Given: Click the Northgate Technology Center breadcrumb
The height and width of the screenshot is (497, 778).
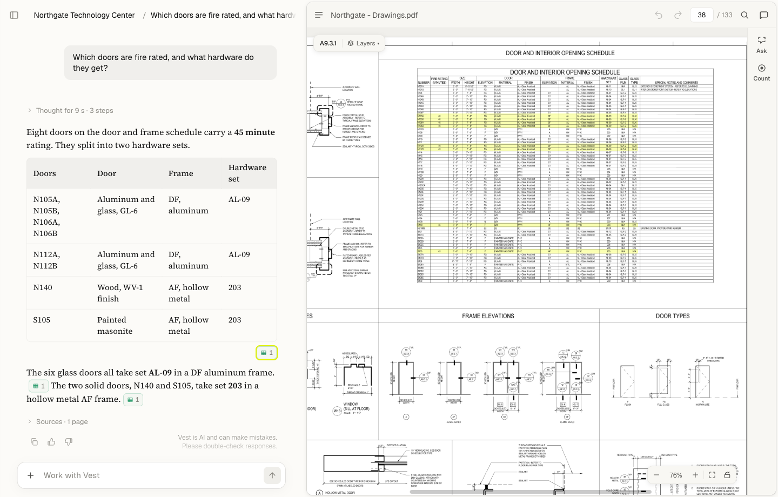Looking at the screenshot, I should tap(84, 15).
